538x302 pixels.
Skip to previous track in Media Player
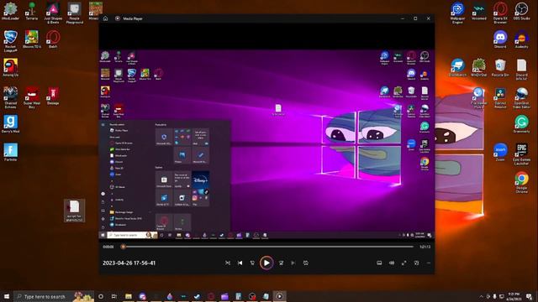240,263
